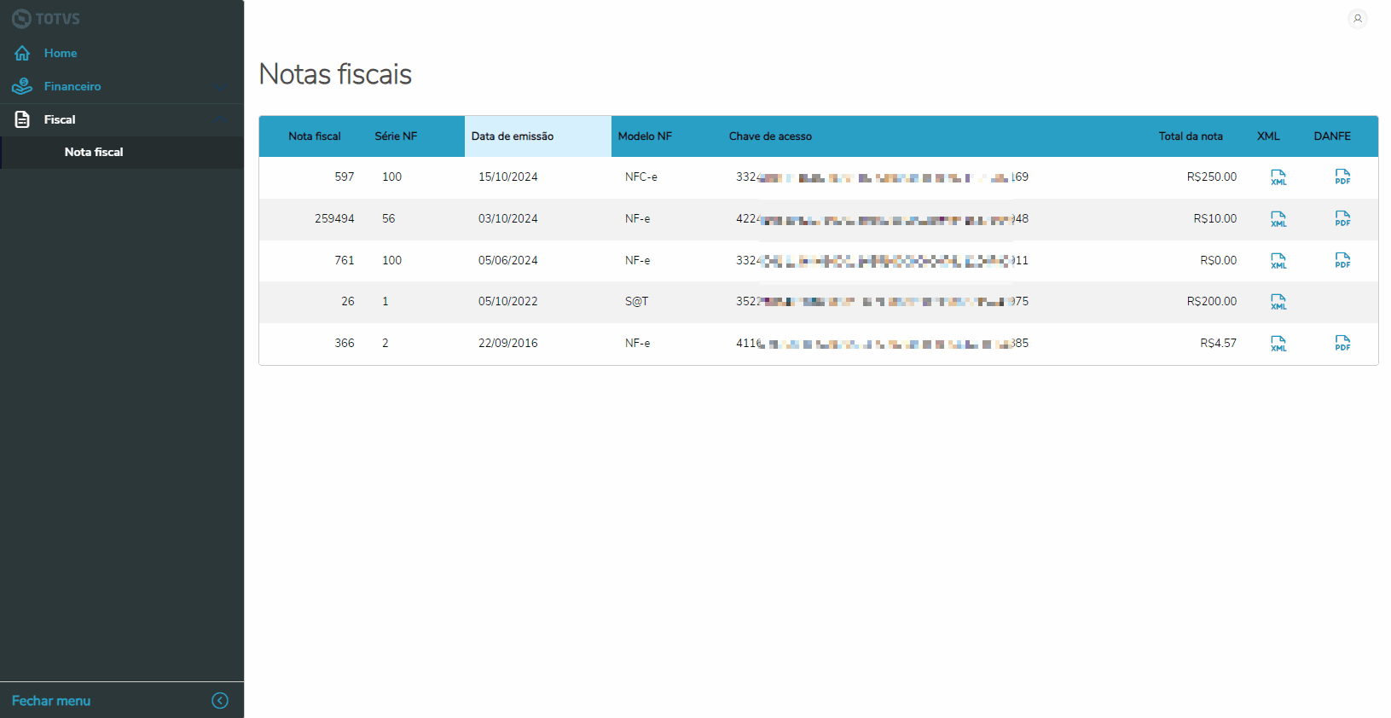Click the S@T model cell

[636, 302]
